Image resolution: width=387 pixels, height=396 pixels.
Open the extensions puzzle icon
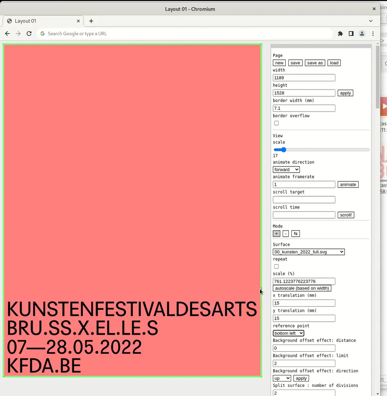[x=340, y=34]
